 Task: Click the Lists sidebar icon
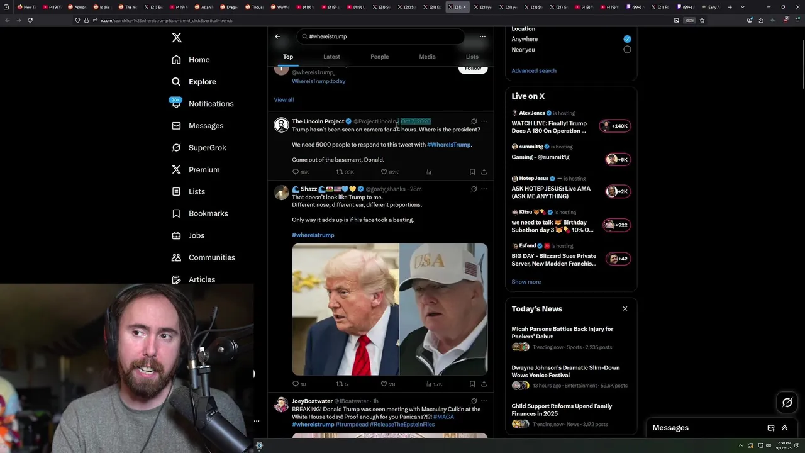click(x=176, y=191)
